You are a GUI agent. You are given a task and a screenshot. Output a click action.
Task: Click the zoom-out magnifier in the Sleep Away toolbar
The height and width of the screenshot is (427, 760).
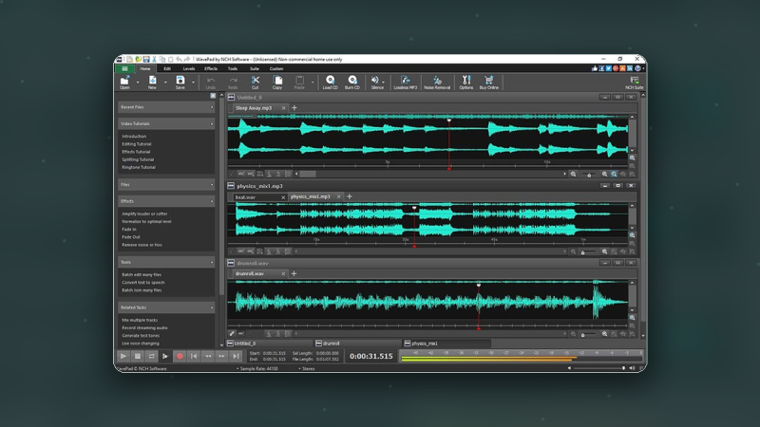click(x=574, y=174)
